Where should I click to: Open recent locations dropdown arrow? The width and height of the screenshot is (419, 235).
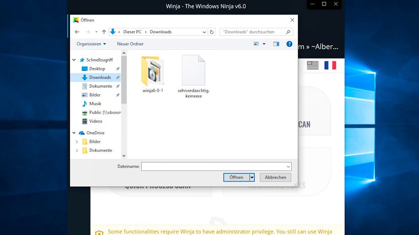(97, 32)
